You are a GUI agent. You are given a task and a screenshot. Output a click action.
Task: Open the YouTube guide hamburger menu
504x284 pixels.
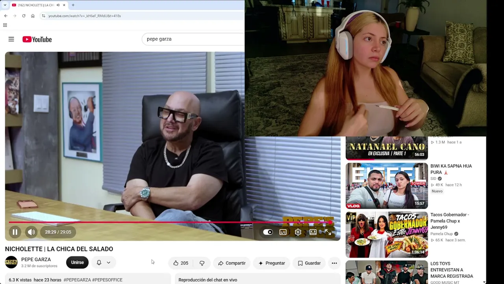[x=11, y=39]
